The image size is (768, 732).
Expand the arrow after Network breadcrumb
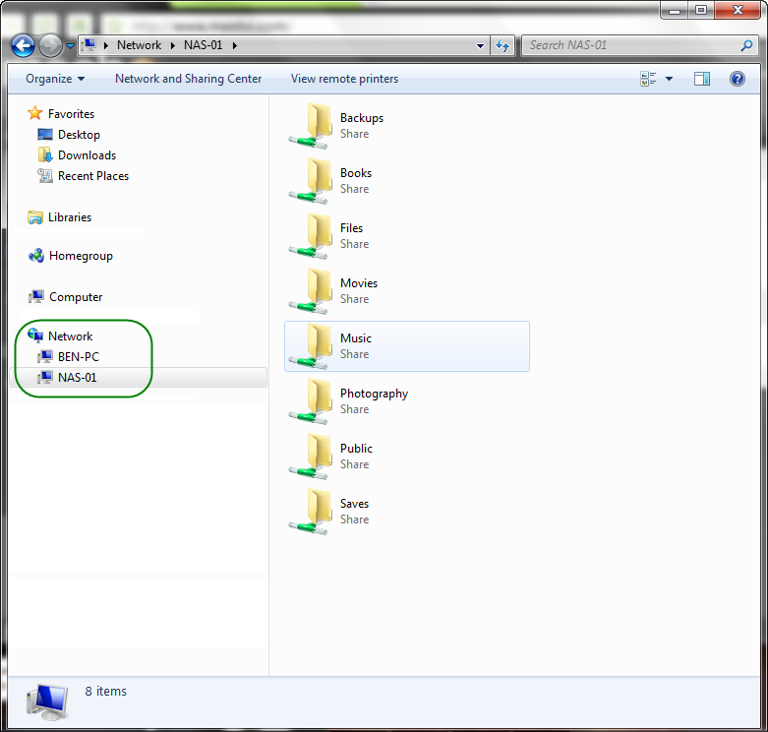(x=173, y=45)
